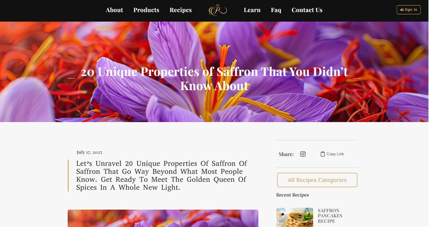The height and width of the screenshot is (227, 429).
Task: Open Saffron Pancakes Recipe title link
Action: 330,216
